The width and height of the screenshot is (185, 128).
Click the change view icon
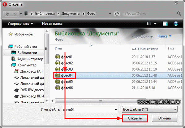pos(149,23)
